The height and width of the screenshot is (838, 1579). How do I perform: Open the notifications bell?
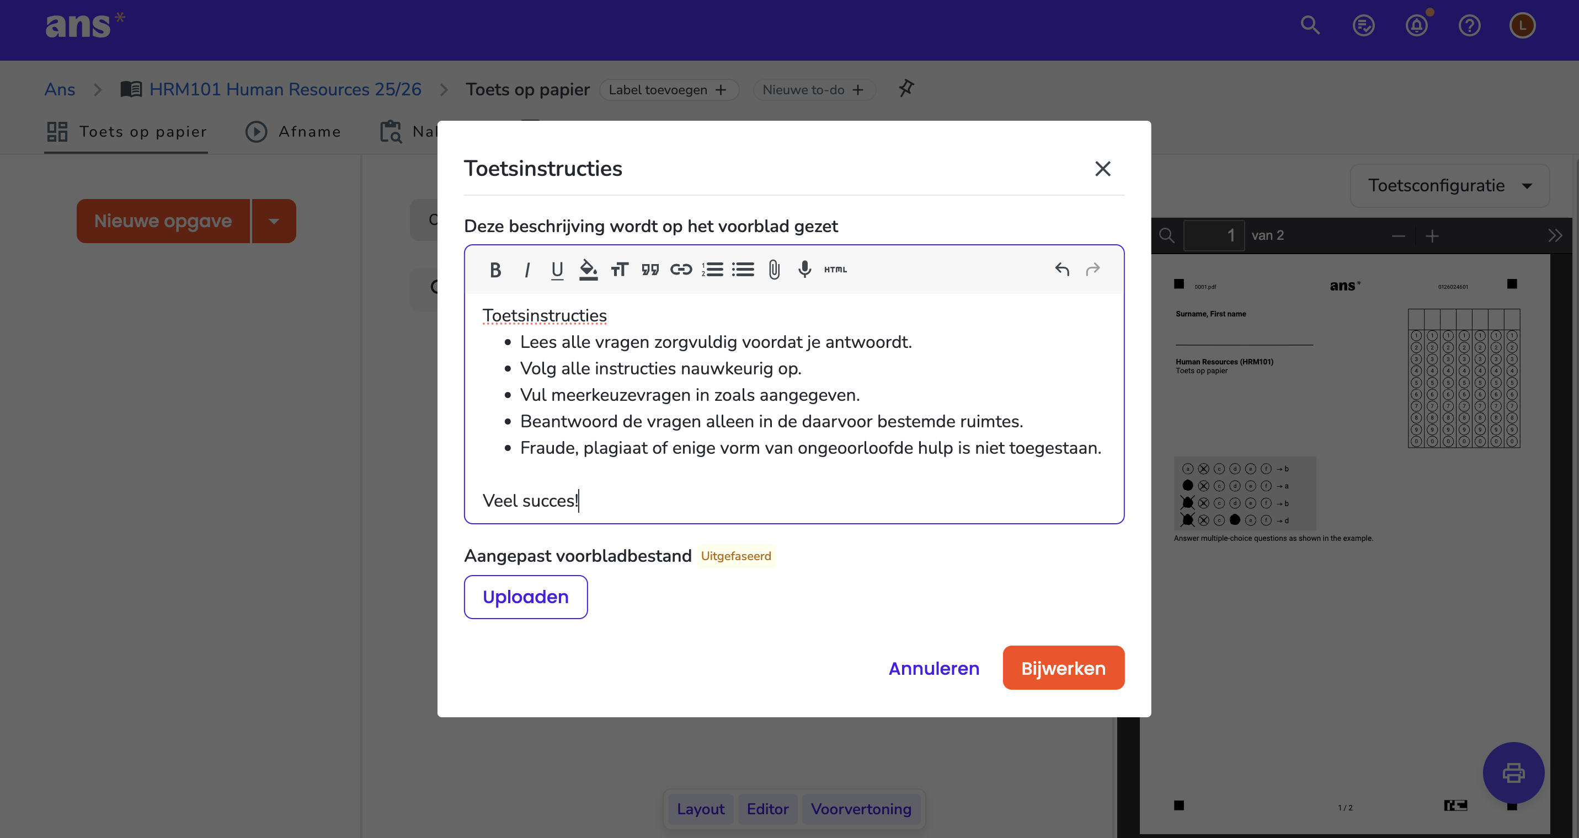(1417, 25)
